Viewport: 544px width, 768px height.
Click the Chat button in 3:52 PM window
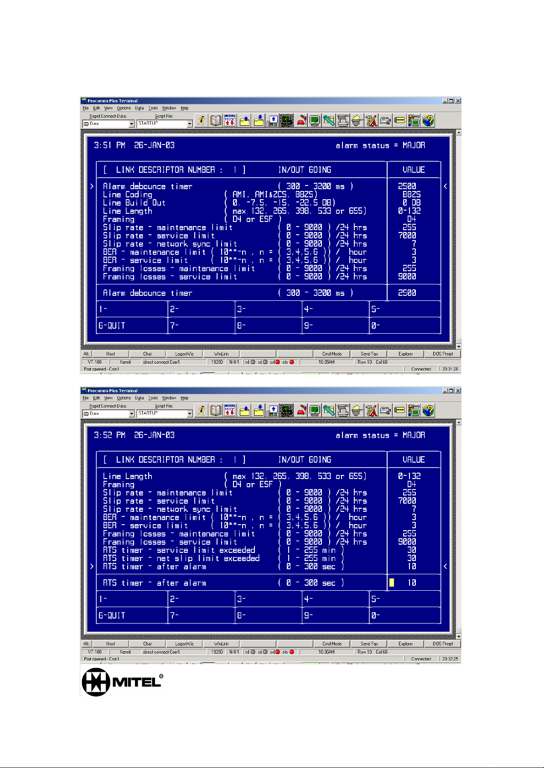tap(148, 644)
